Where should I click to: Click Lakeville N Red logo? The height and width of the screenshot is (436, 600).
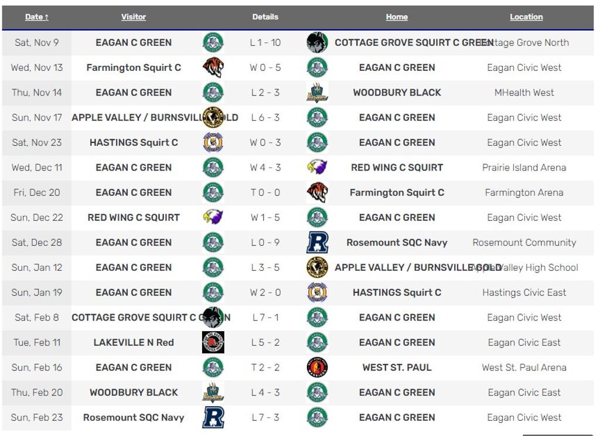[x=213, y=342]
